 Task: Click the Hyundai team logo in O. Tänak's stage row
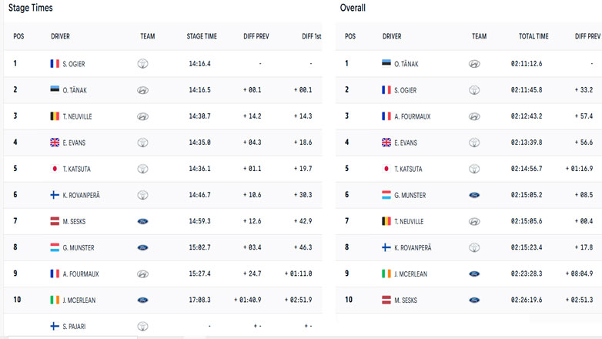pyautogui.click(x=142, y=90)
